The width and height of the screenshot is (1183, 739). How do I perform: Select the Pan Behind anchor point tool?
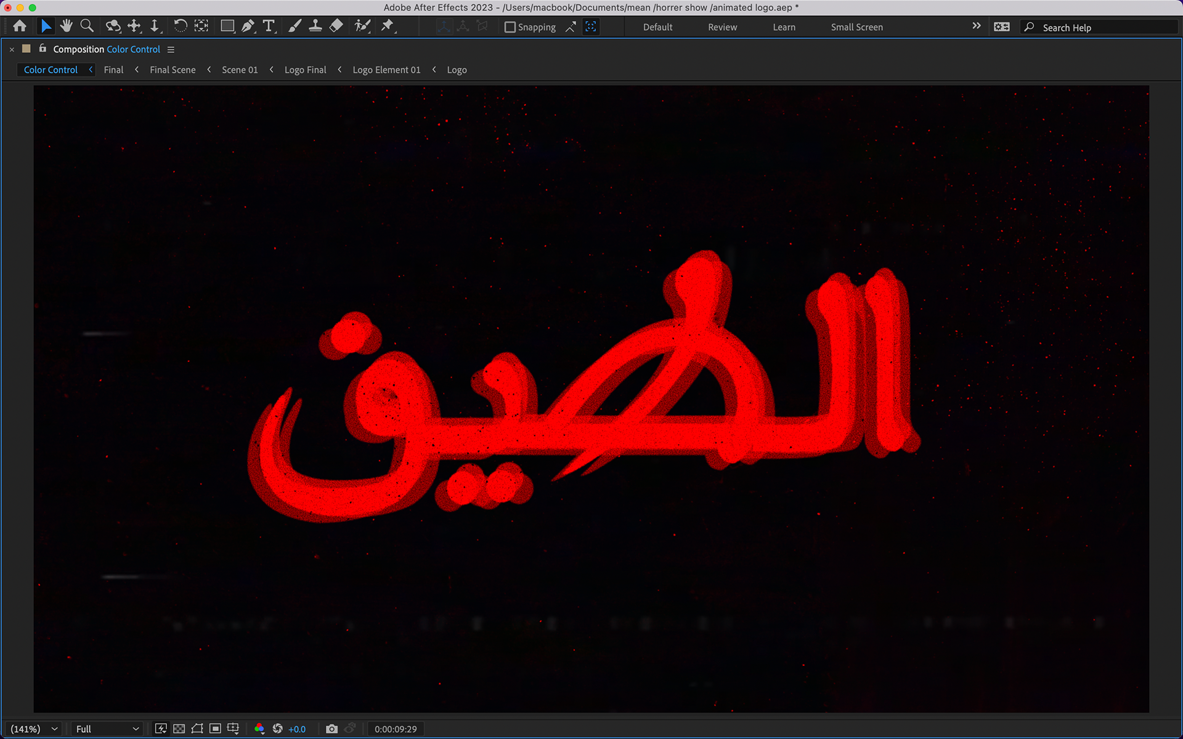(201, 26)
